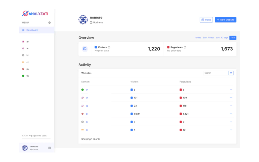The image size is (259, 162).
Task: Open domain link 'pu' in Activity table
Action: (87, 114)
